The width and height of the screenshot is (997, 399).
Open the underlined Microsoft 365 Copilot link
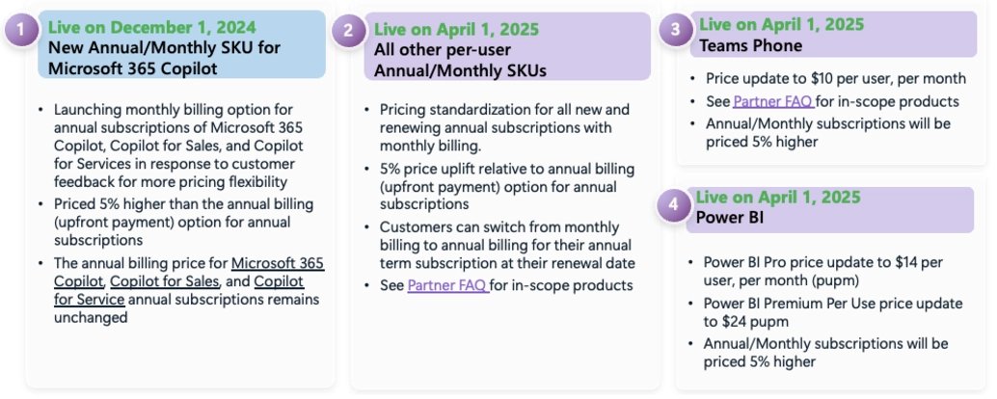[x=277, y=264]
